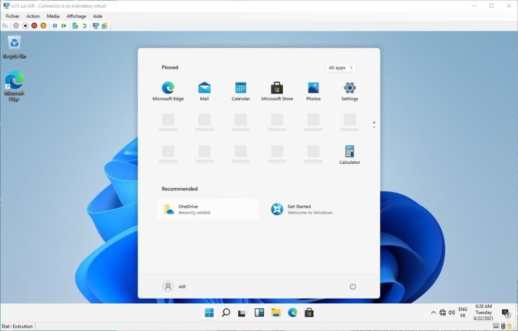Open the Start menu power button
Screen dimensions: 518x331
point(353,287)
